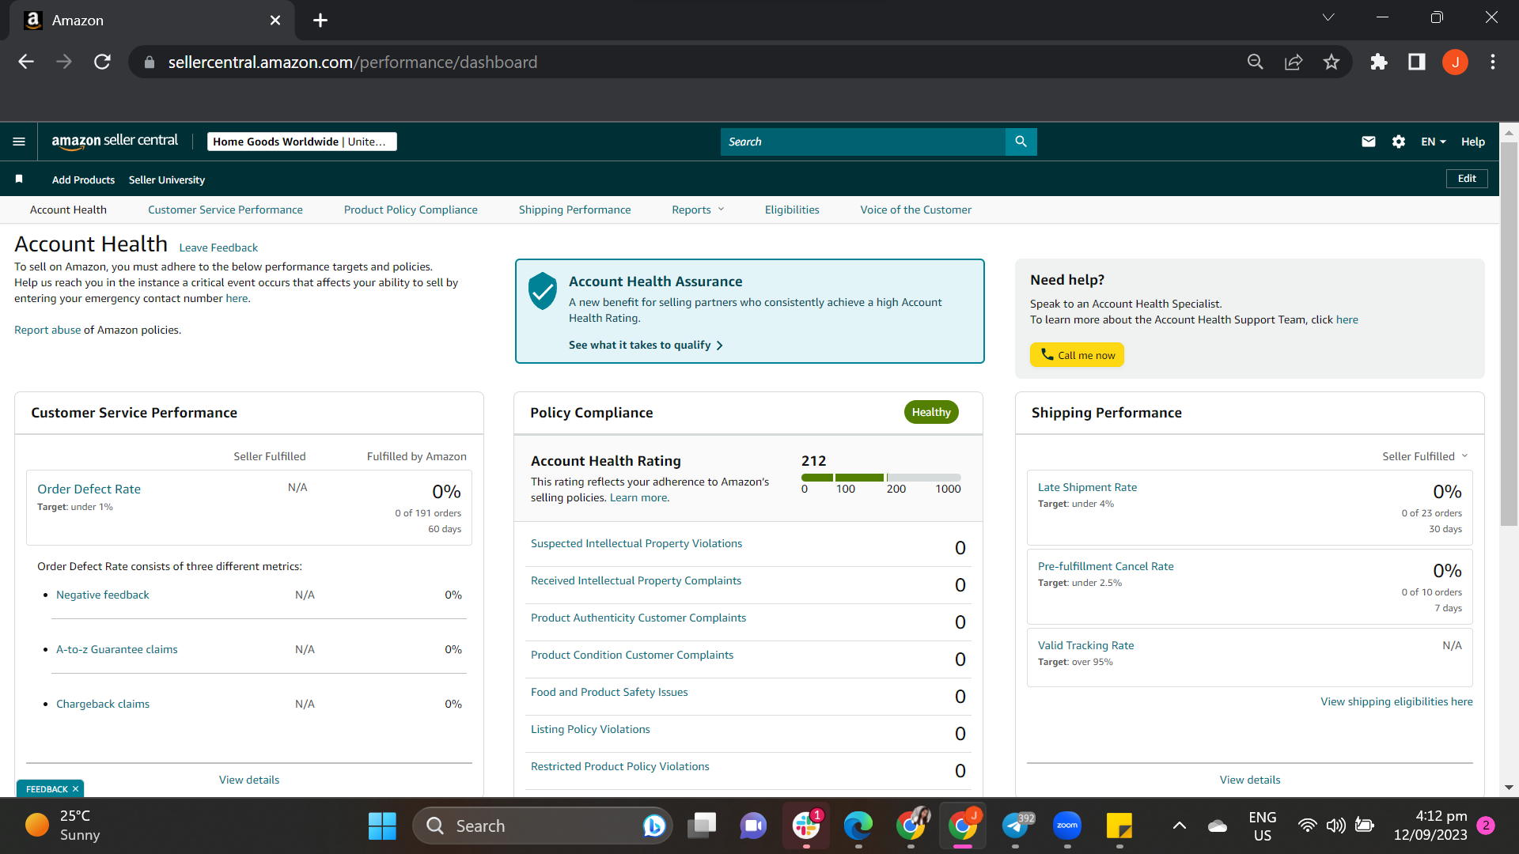The width and height of the screenshot is (1519, 854).
Task: Open the Chrome profile avatar J
Action: [1455, 62]
